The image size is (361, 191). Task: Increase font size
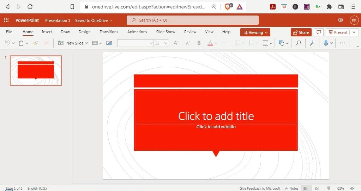[x=176, y=43]
